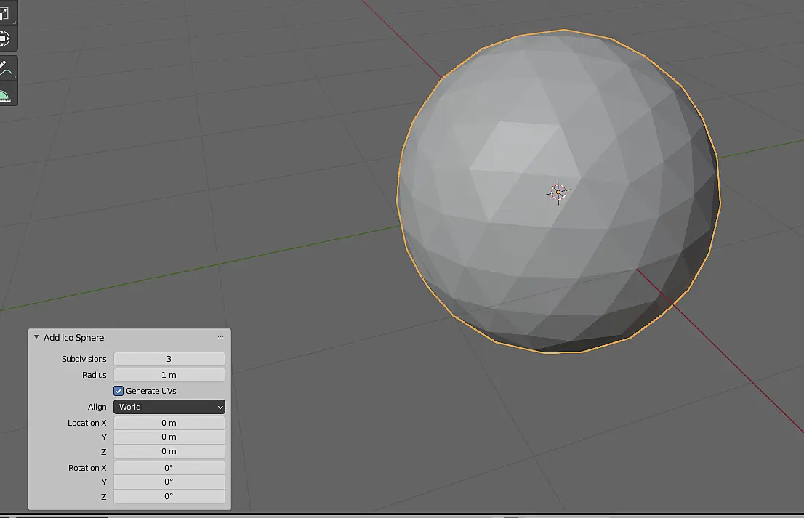
Task: Click the 3D cursor at sphere center
Action: (558, 192)
